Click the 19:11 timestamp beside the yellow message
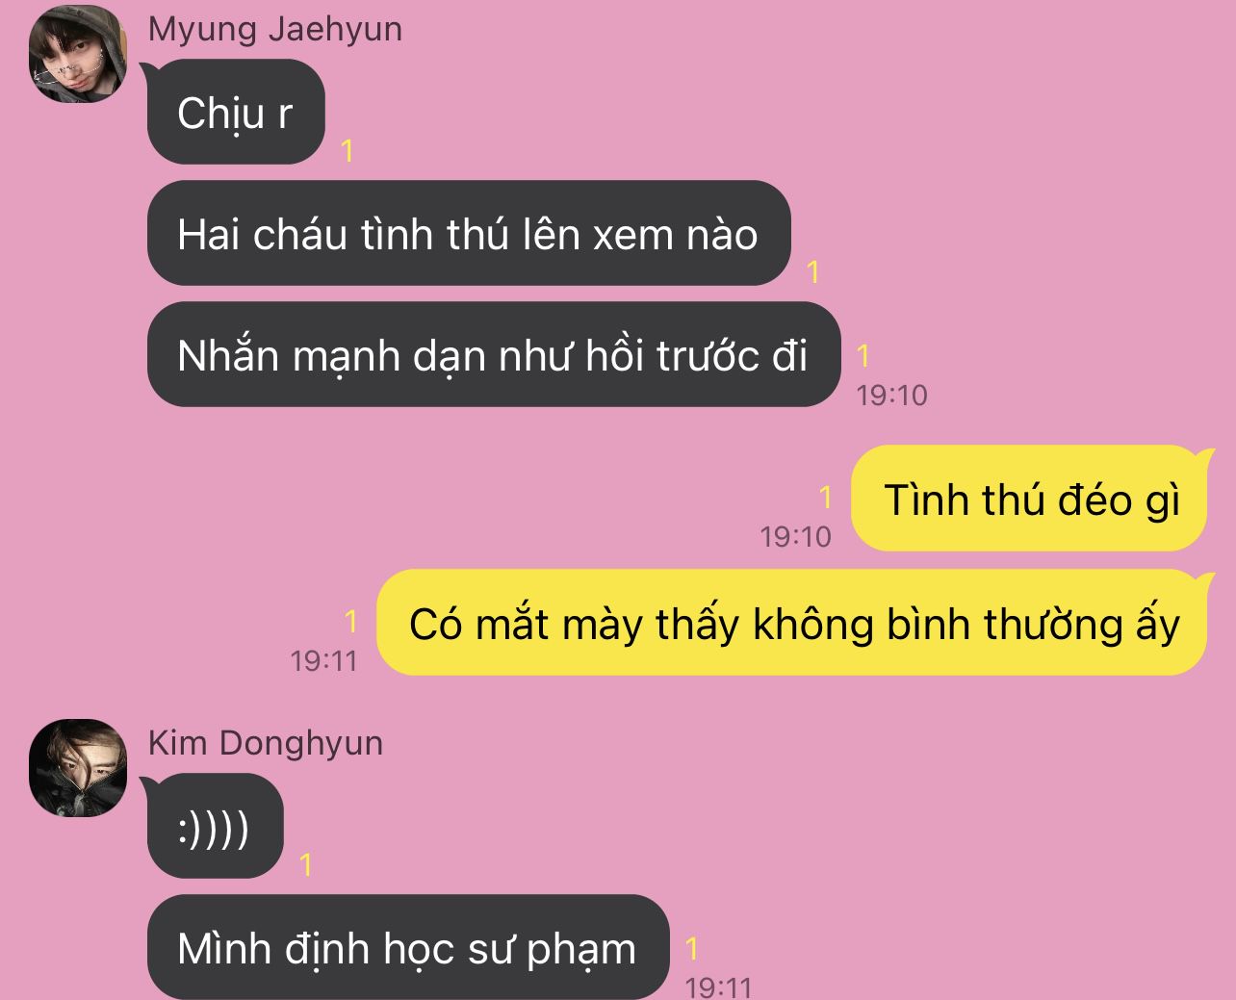 pos(323,661)
